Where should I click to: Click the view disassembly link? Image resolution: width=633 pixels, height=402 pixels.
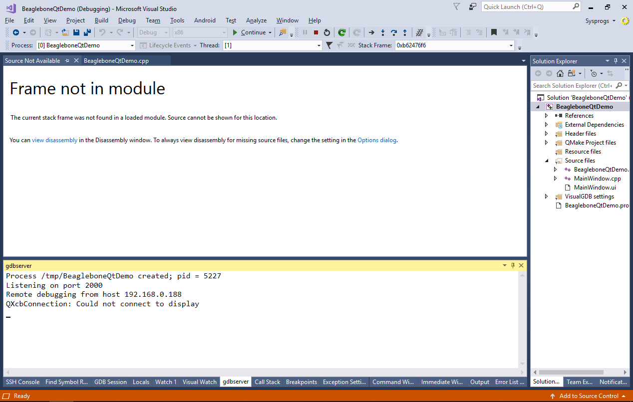click(54, 140)
